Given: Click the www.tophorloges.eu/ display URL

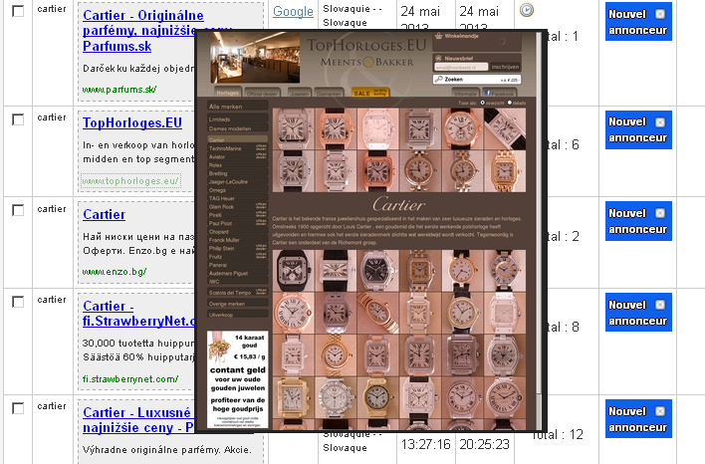Looking at the screenshot, I should click(130, 181).
